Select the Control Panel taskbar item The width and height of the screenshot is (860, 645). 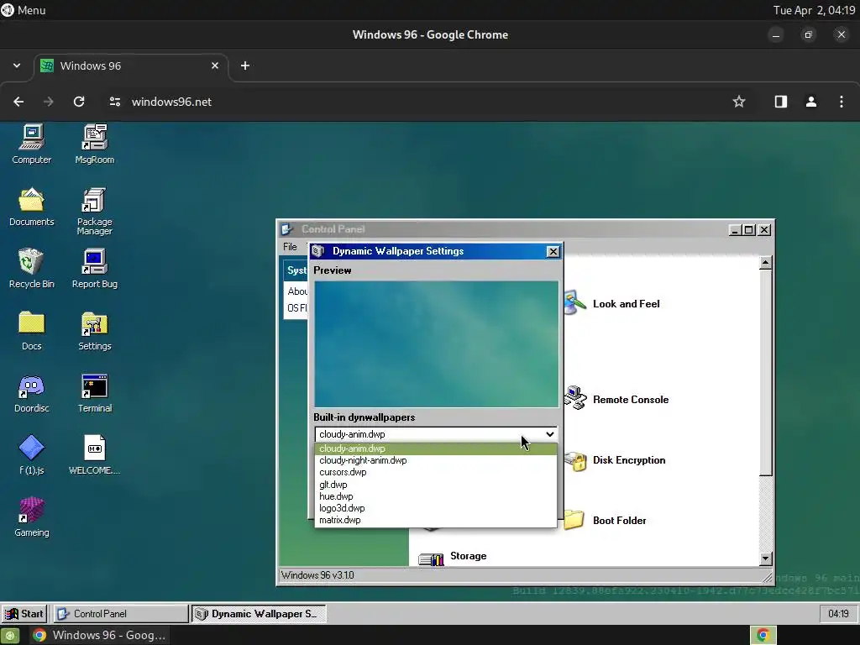(x=121, y=614)
